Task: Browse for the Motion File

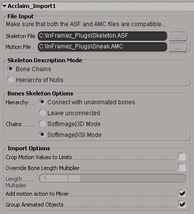Action: (178, 47)
